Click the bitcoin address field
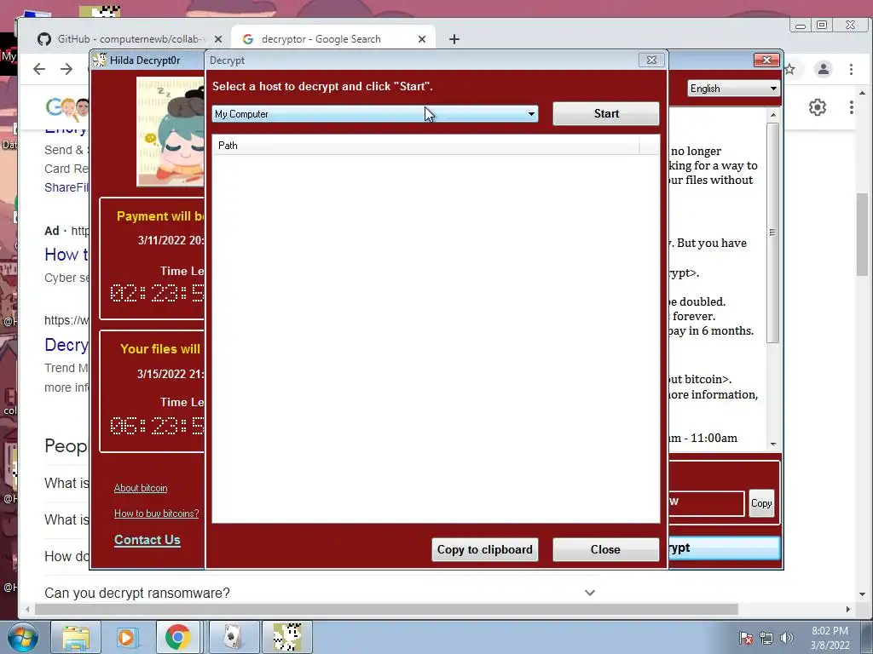 pyautogui.click(x=706, y=503)
